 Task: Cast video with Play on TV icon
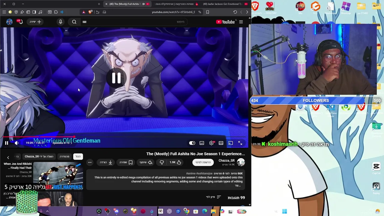click(x=230, y=143)
